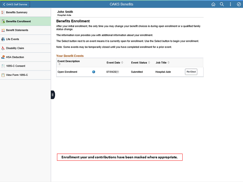Click the OAKS Benefits page title
Image resolution: width=243 pixels, height=182 pixels.
coord(121,4)
